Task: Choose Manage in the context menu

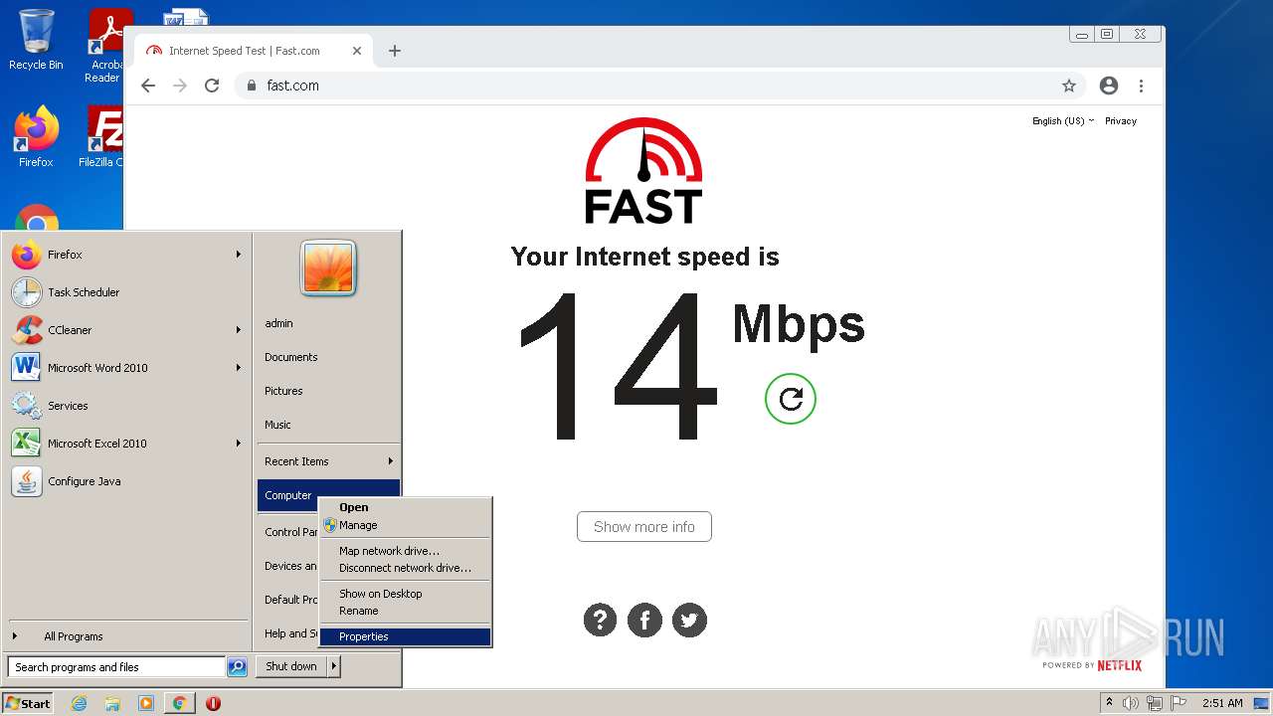Action: point(406,525)
